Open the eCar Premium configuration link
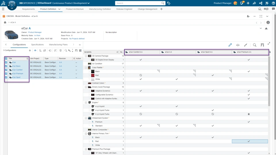The image size is (276, 155). [x=18, y=74]
